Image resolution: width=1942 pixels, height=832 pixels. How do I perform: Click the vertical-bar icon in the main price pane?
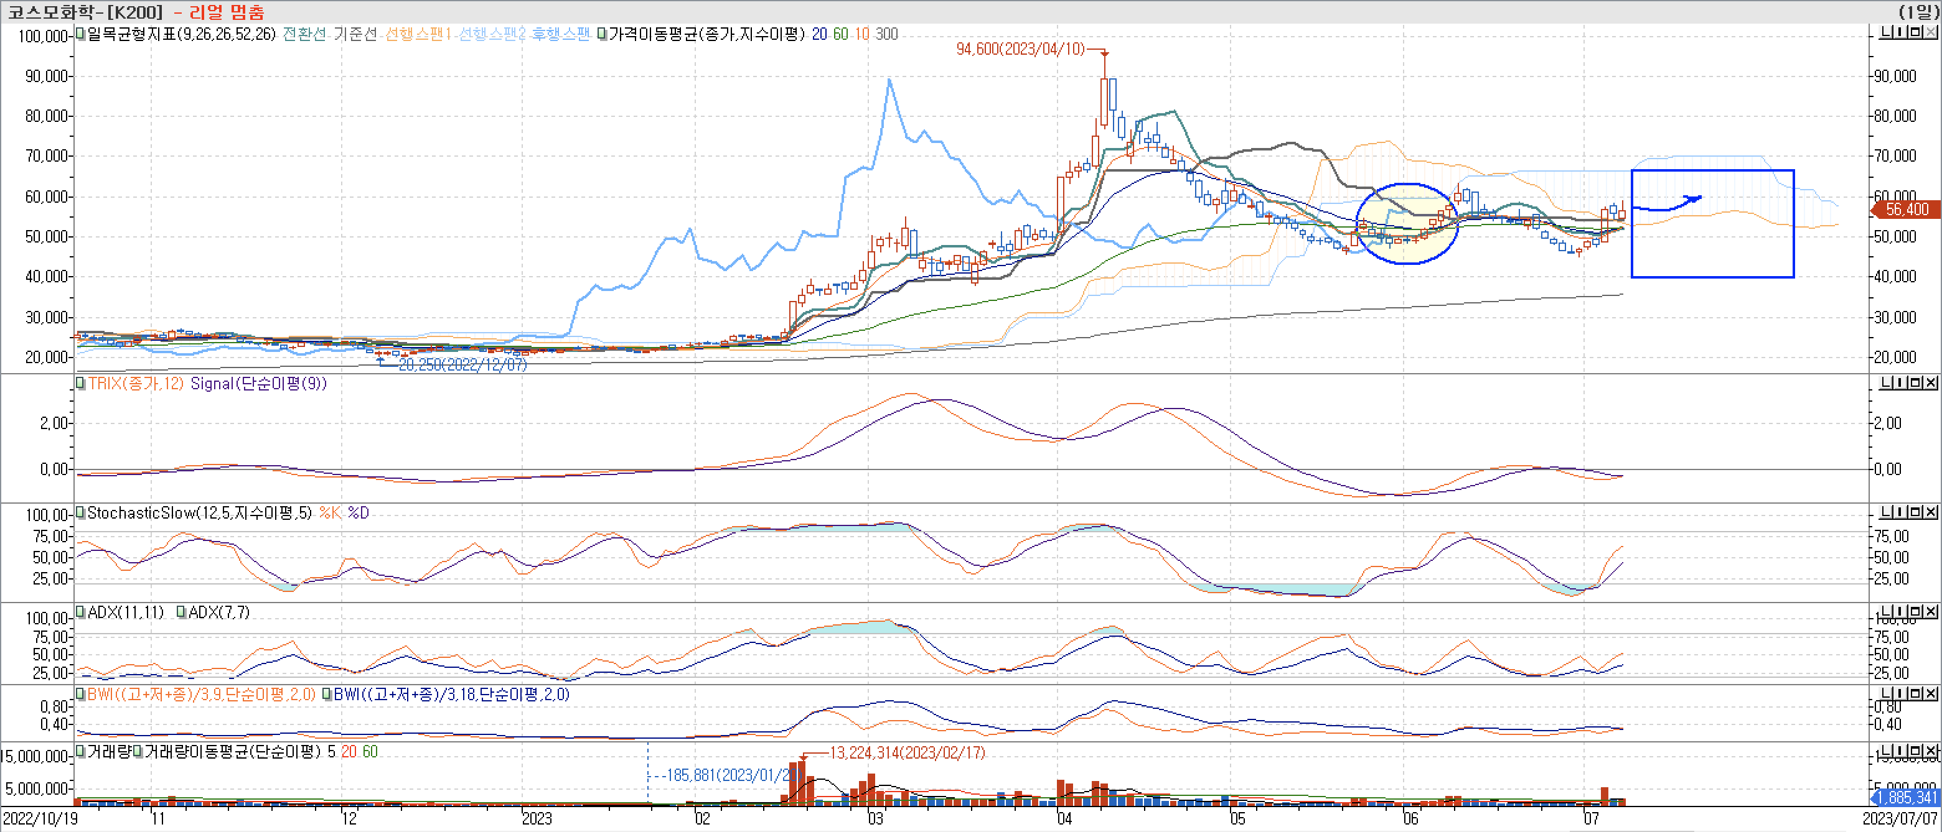tap(1900, 32)
